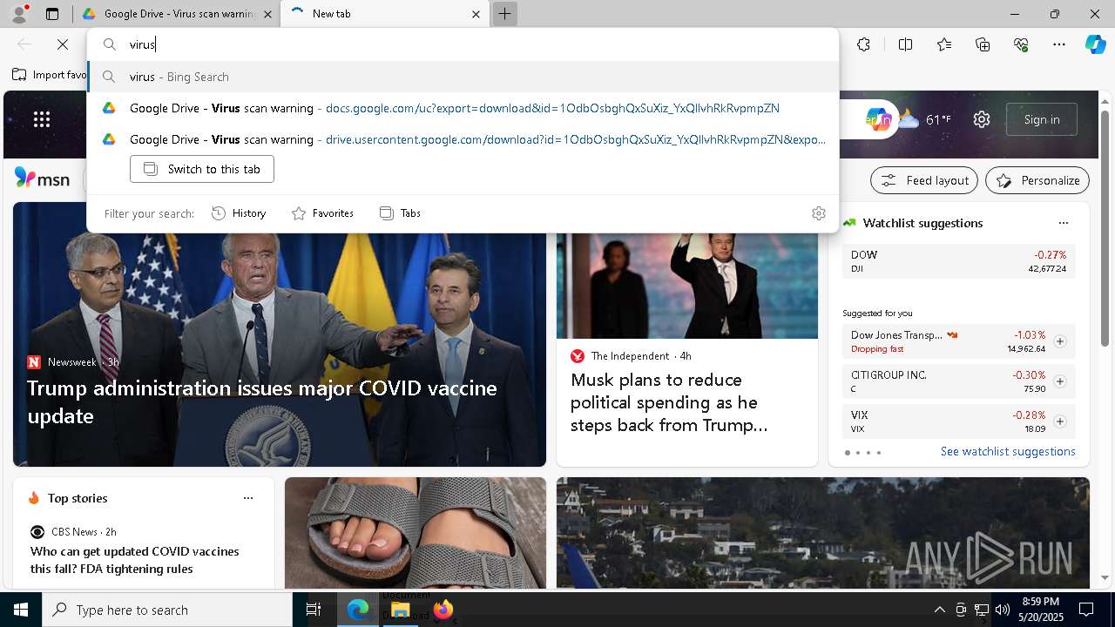This screenshot has width=1115, height=627.
Task: Open the msn logo link
Action: pos(42,179)
